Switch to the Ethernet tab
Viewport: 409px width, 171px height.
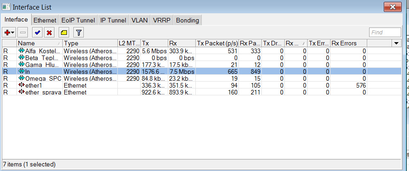(x=45, y=20)
